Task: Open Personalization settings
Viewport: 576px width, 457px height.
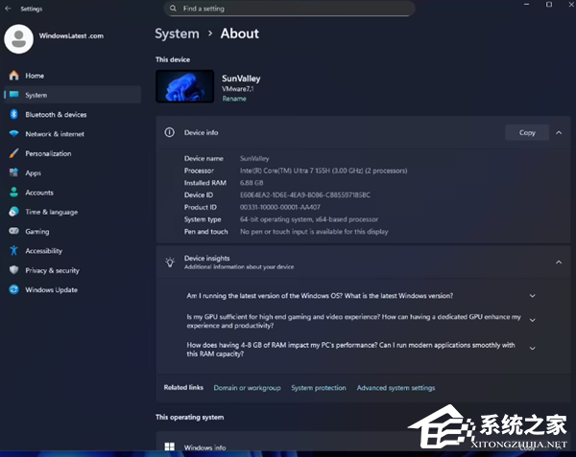Action: click(72, 153)
